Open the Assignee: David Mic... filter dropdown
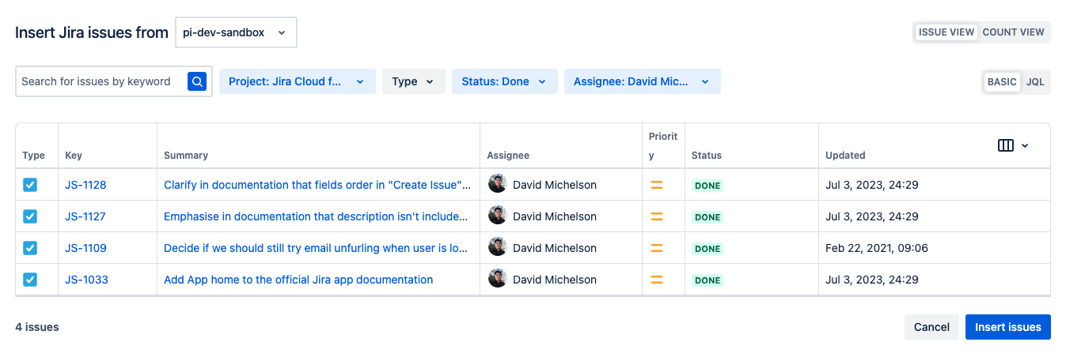 point(642,81)
